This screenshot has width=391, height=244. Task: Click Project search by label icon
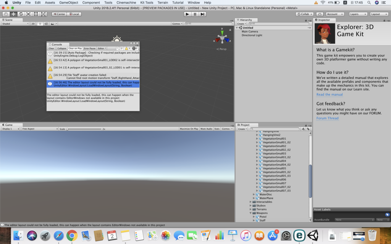point(308,129)
